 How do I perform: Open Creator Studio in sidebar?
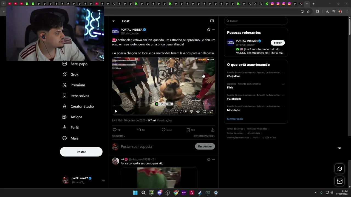pos(78,106)
